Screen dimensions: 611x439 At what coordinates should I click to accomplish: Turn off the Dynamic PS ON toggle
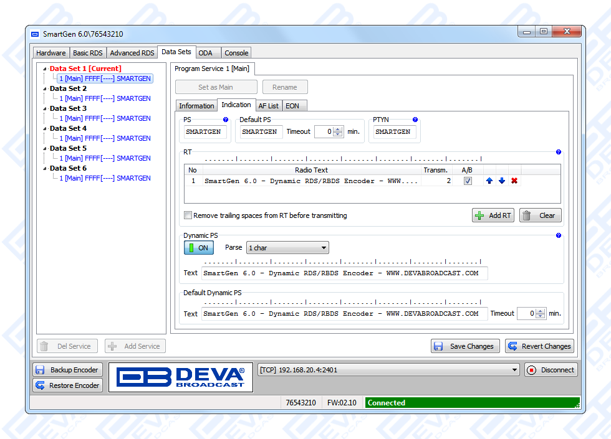[199, 248]
